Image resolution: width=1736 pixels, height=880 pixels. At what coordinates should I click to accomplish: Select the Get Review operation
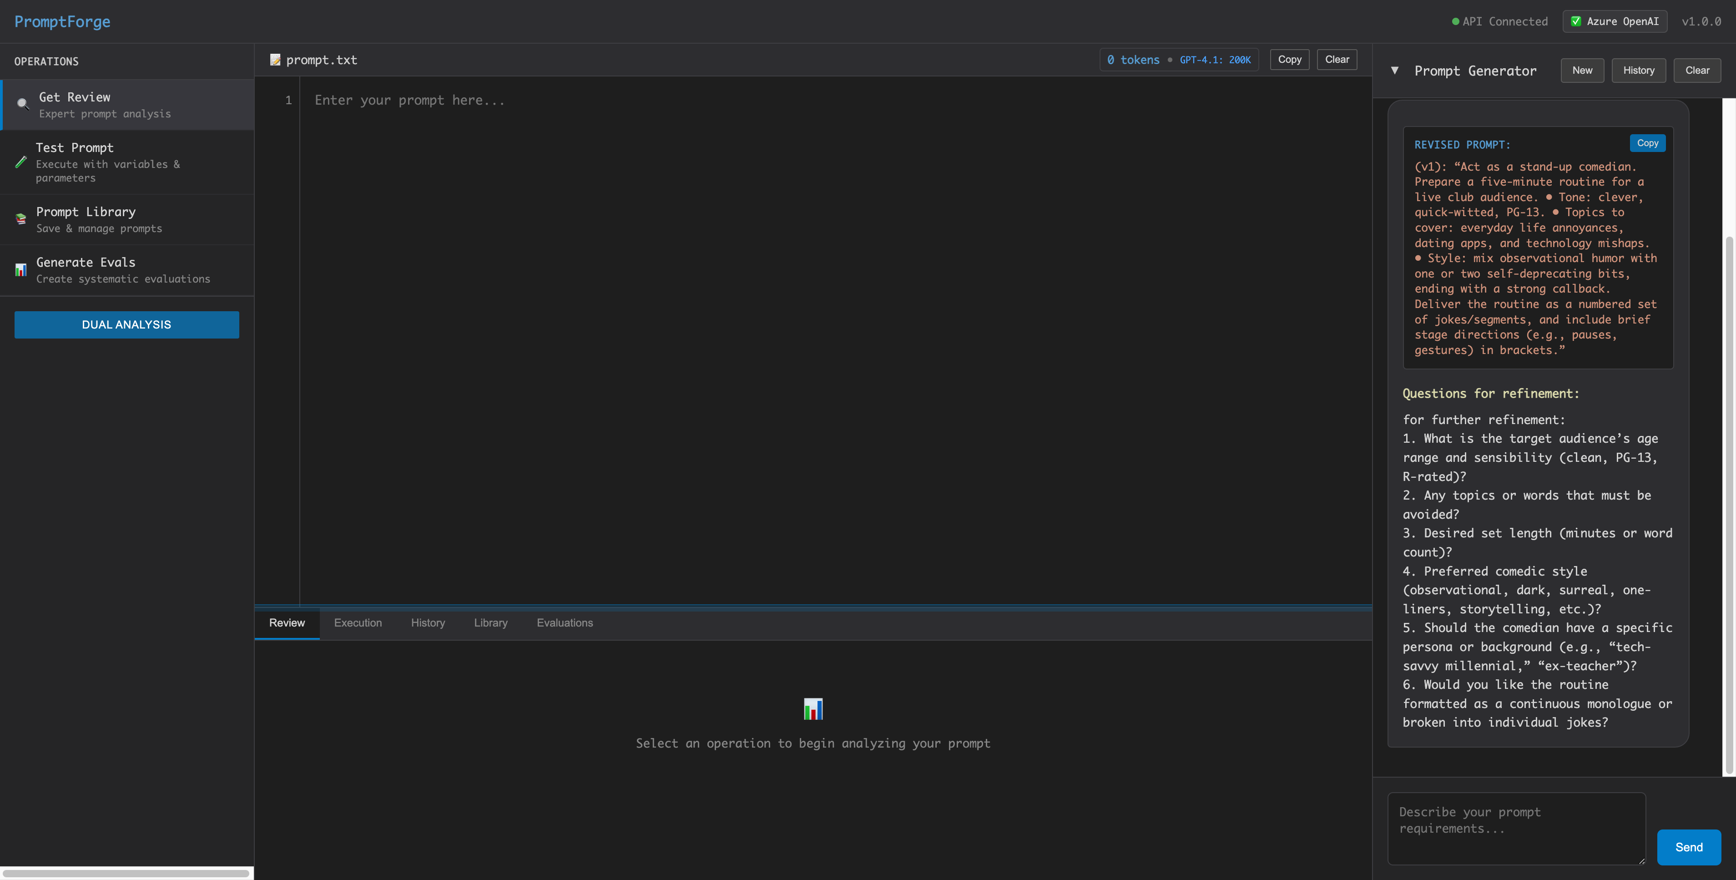click(127, 105)
